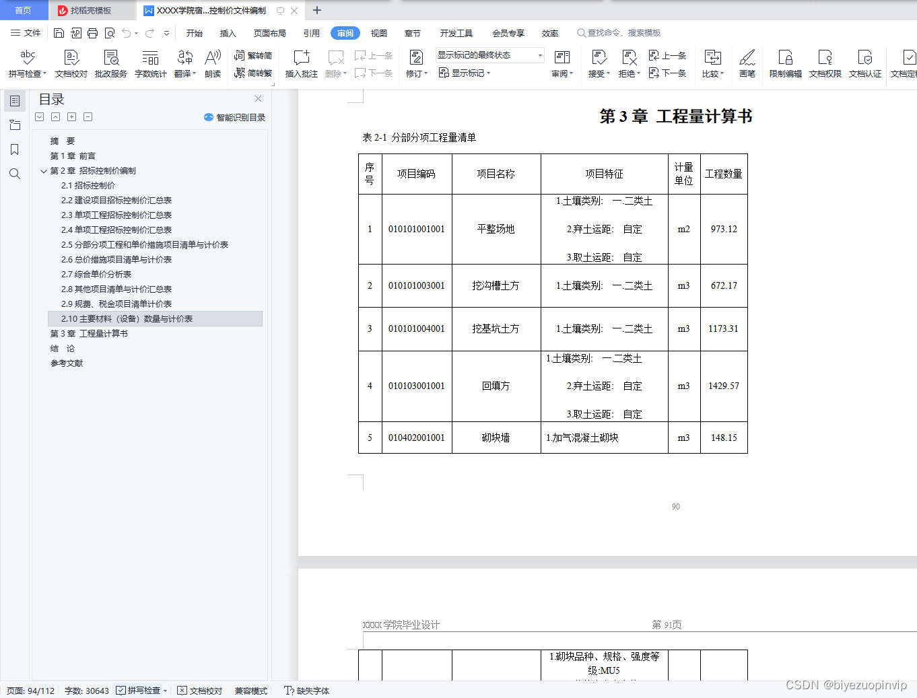Click the Print Preview icon
Viewport: 917px width, 698px height.
pyautogui.click(x=110, y=33)
